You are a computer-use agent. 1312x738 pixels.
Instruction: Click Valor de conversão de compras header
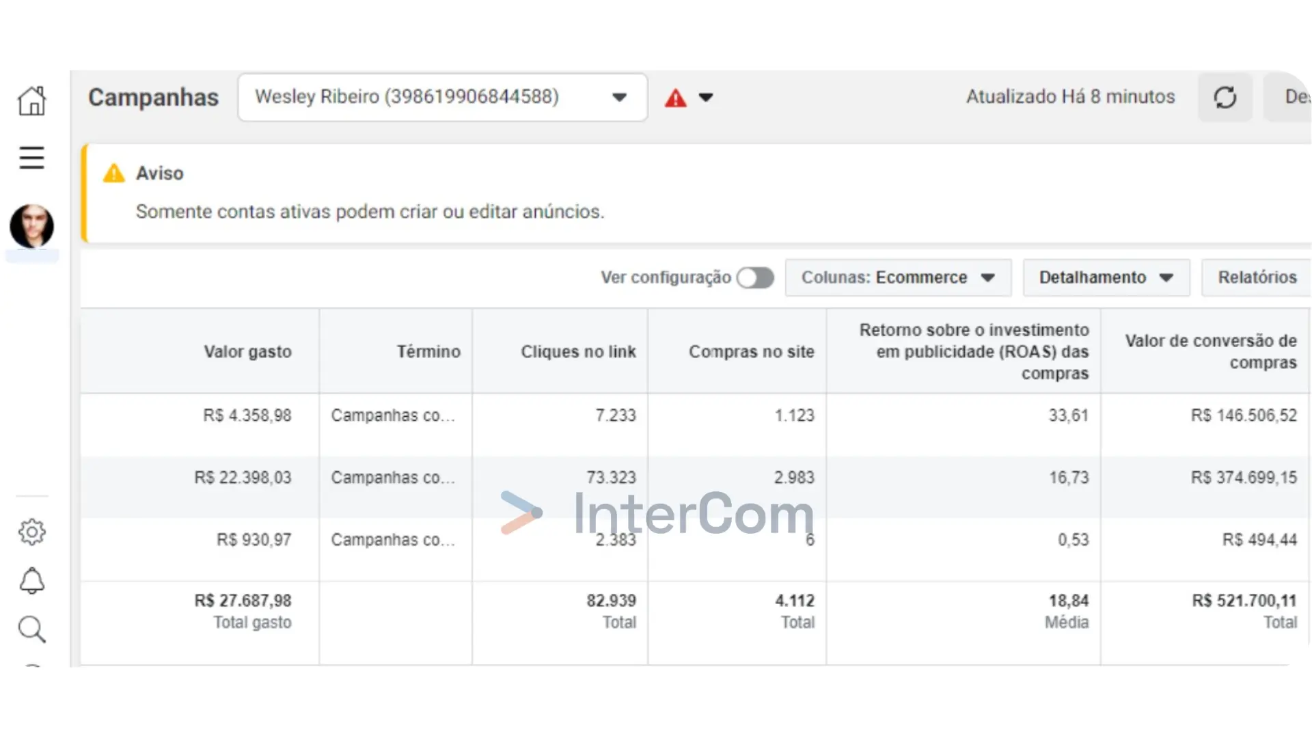1211,352
